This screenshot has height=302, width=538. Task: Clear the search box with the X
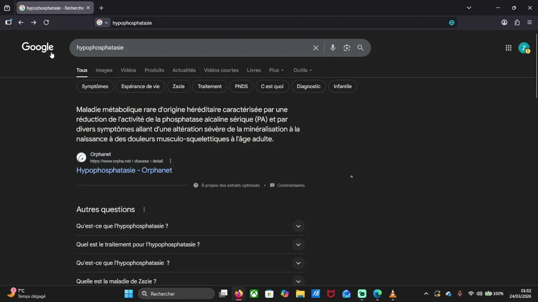click(316, 48)
